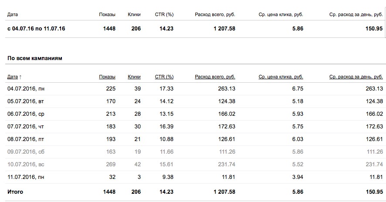This screenshot has width=386, height=202.
Task: Click the ascending sort arrow next to Дата
Action: pyautogui.click(x=20, y=77)
